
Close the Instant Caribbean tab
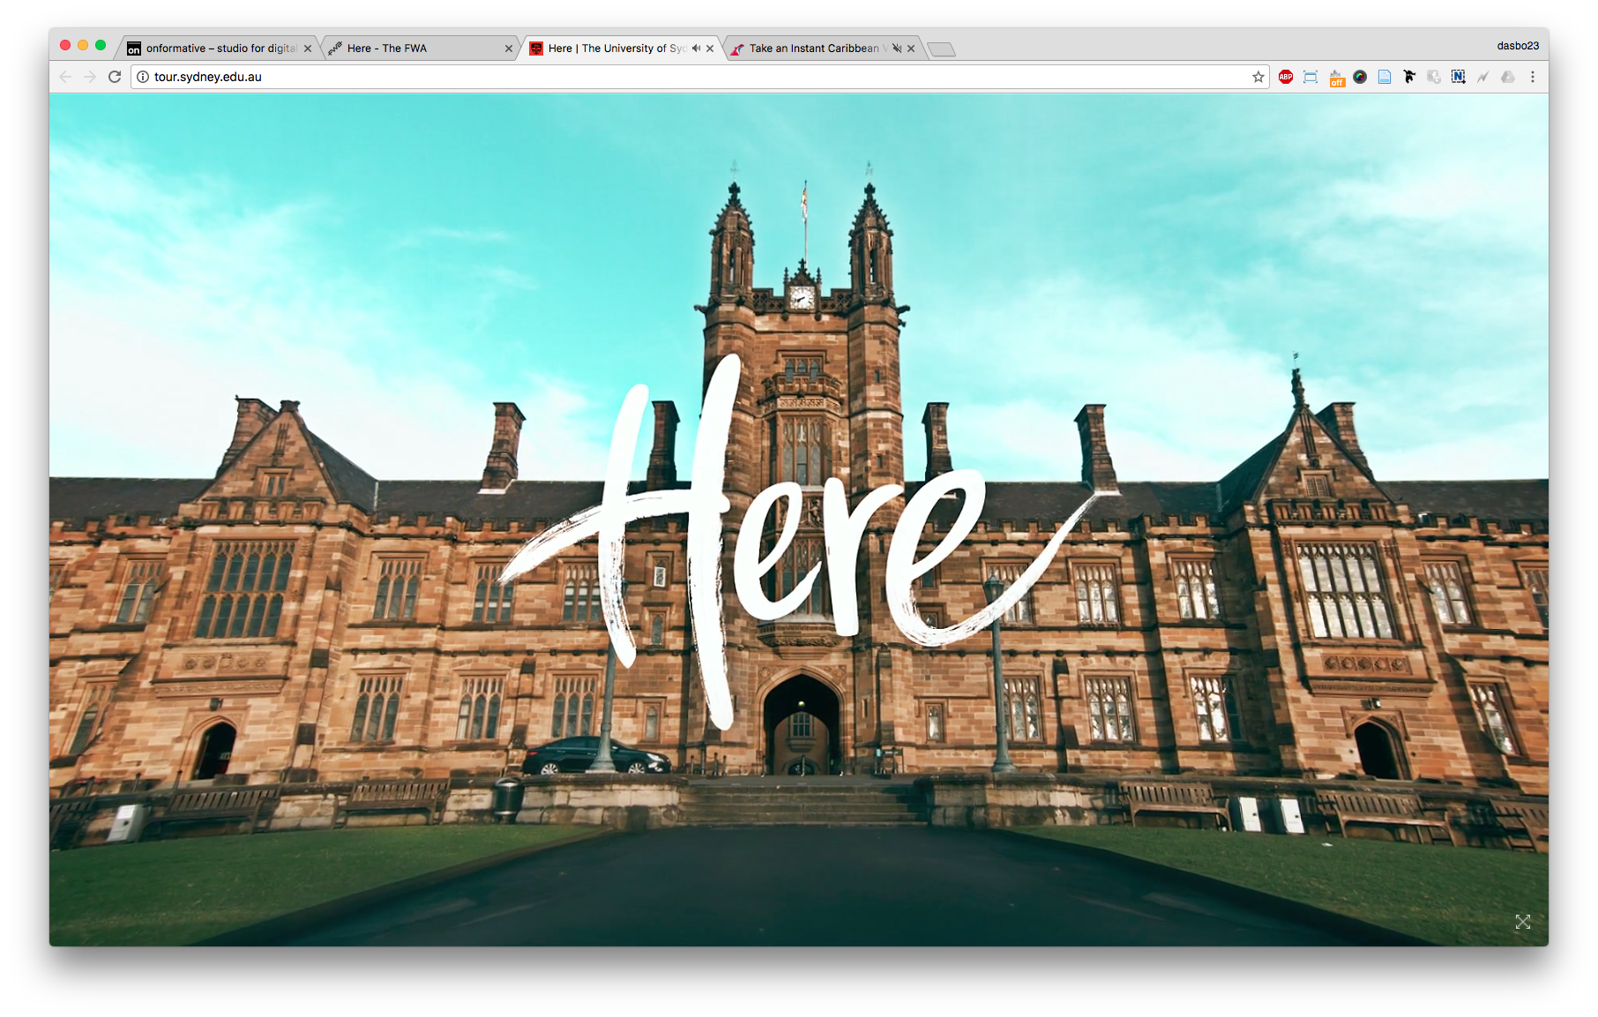tap(911, 49)
